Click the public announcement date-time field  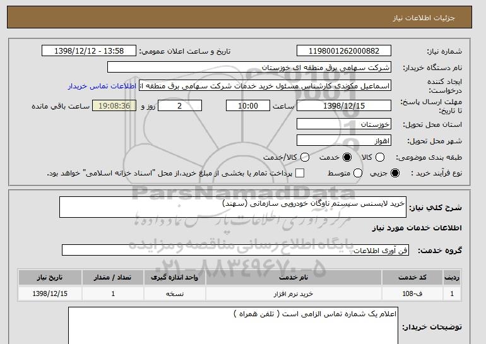pyautogui.click(x=89, y=51)
